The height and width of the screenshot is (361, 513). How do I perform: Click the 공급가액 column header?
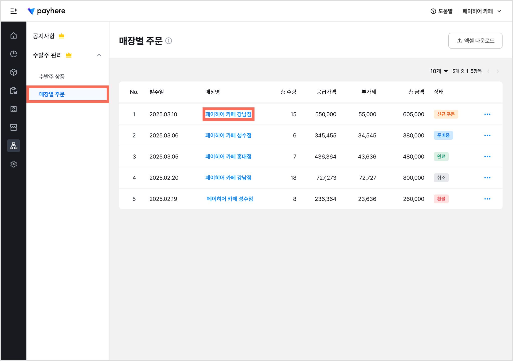click(326, 92)
